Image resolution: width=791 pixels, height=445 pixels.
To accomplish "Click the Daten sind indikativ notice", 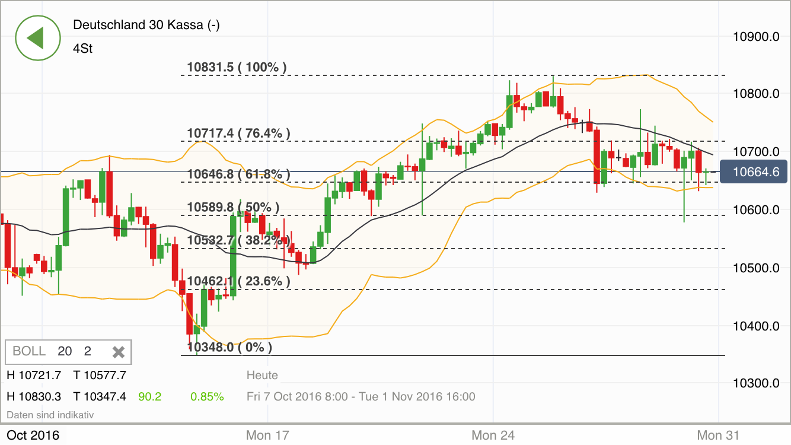I will [52, 415].
